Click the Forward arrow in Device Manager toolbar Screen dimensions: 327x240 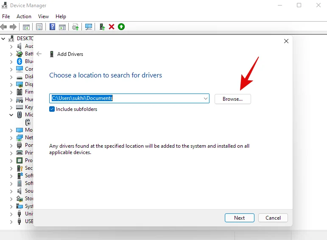[13, 27]
